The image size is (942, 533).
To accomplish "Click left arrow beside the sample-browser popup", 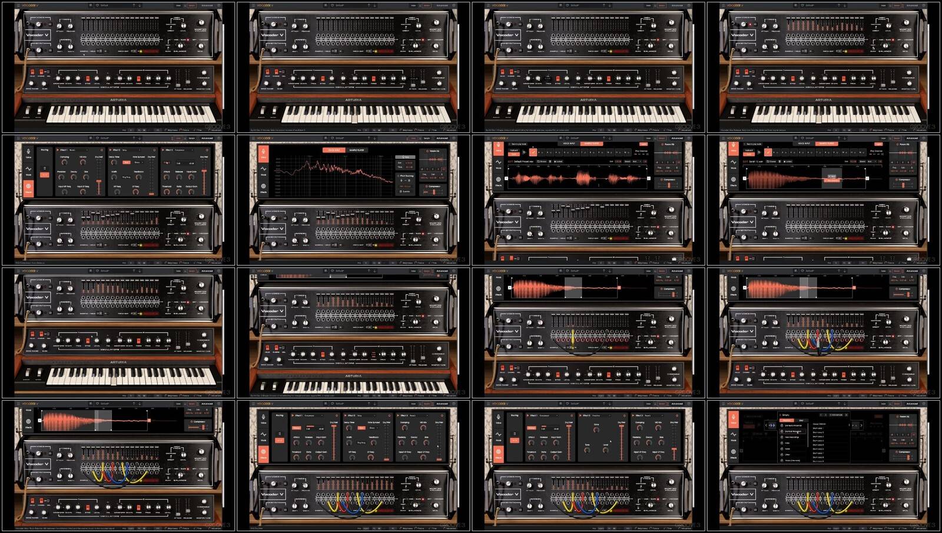I will pyautogui.click(x=766, y=425).
